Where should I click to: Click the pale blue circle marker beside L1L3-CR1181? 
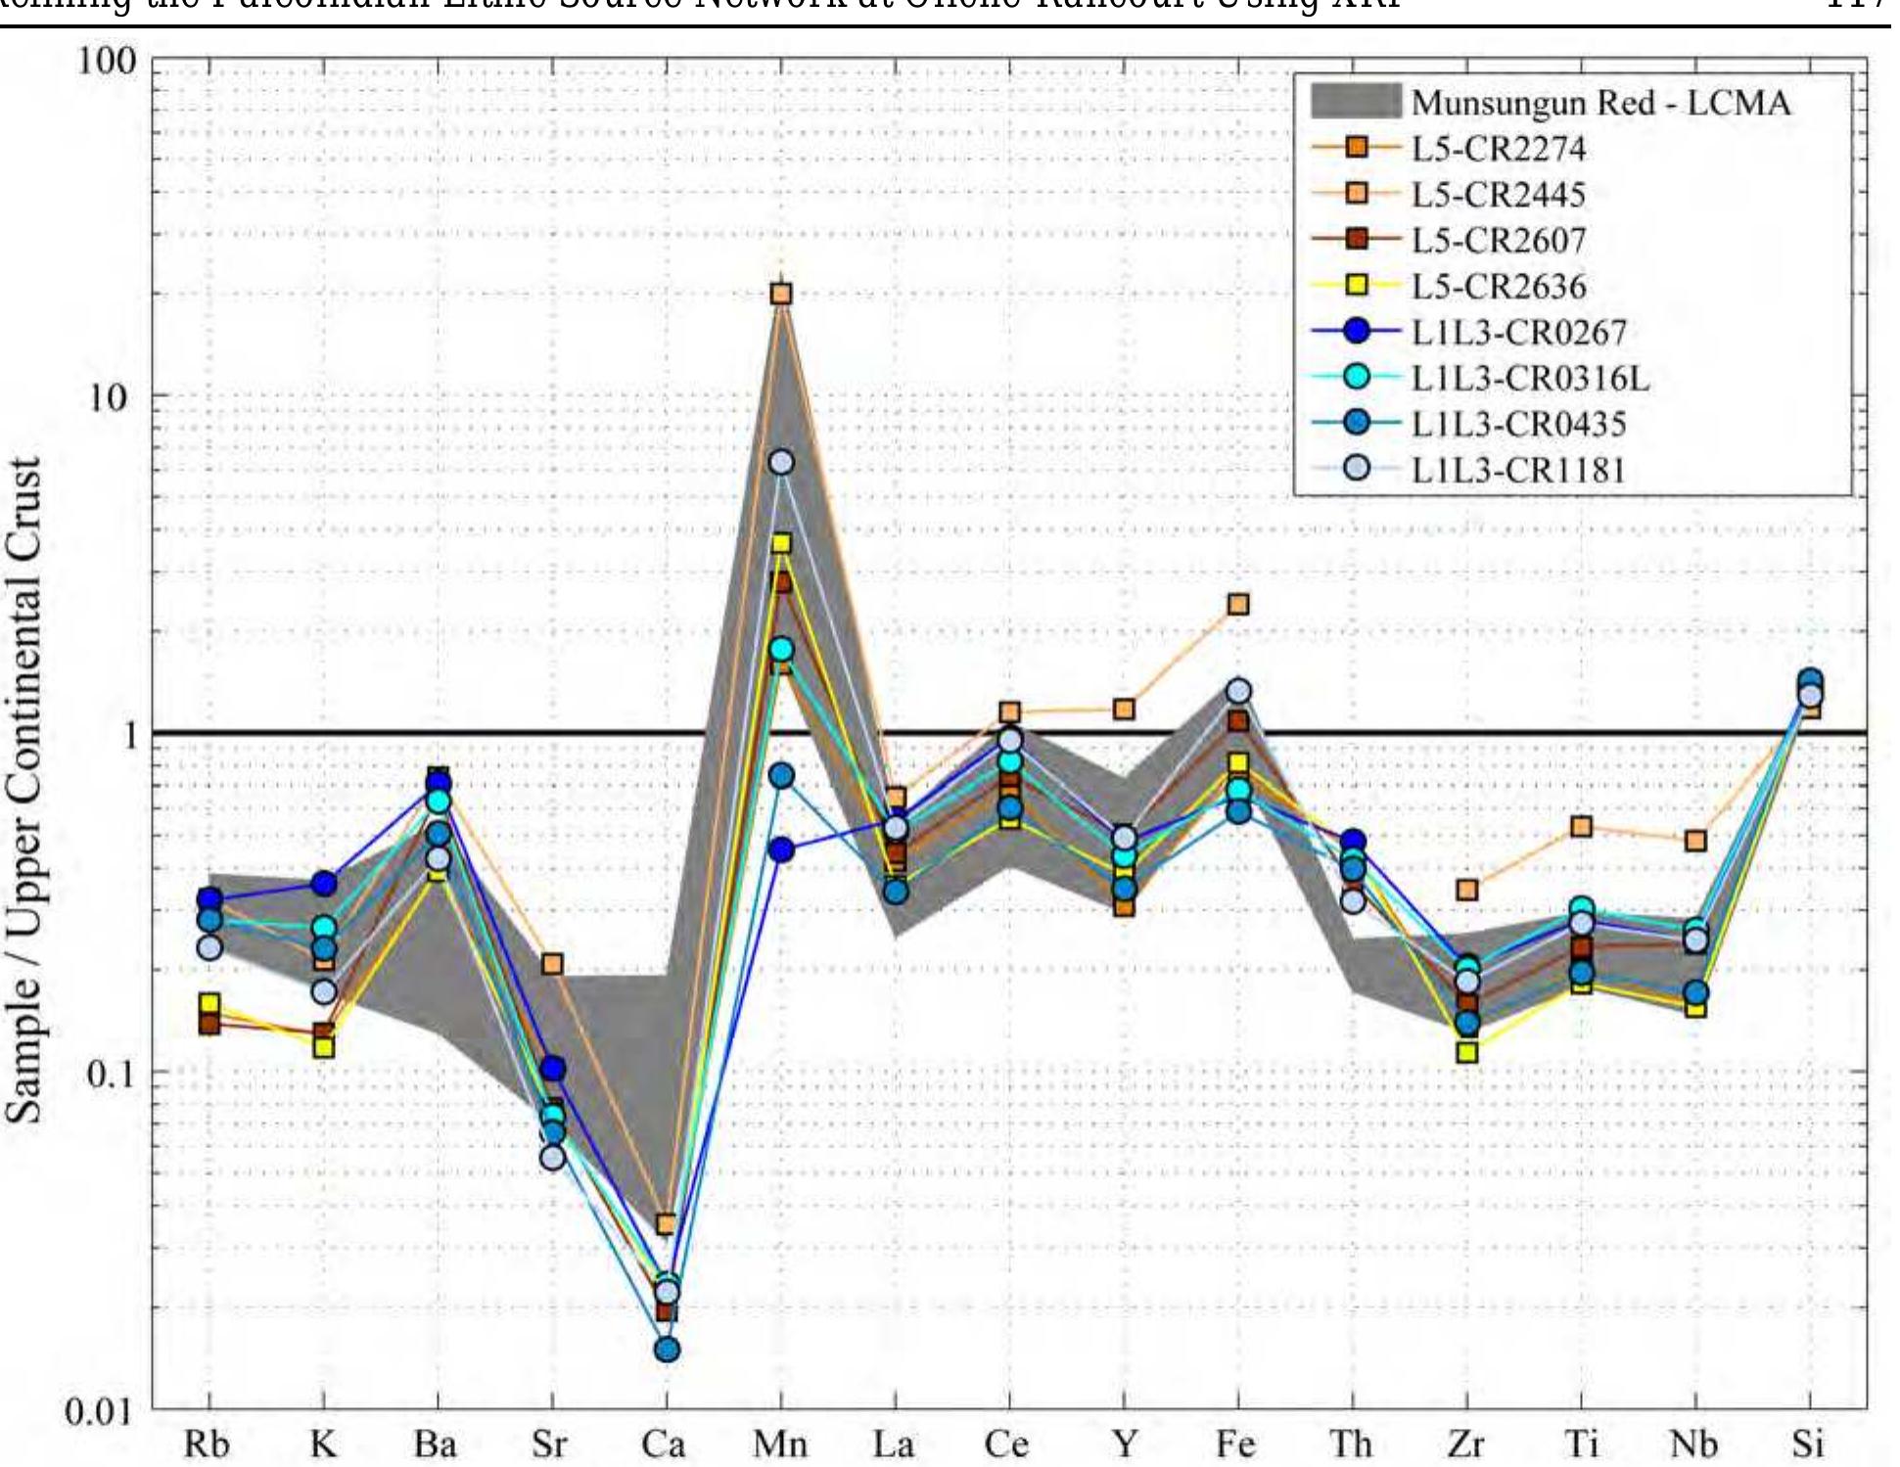[1357, 470]
